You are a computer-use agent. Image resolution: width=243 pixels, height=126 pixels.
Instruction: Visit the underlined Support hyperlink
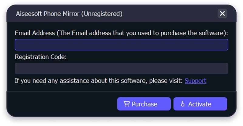click(x=195, y=81)
